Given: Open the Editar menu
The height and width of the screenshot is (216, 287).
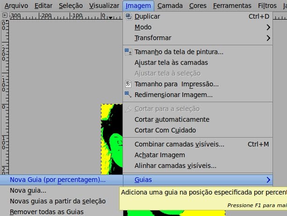Looking at the screenshot, I should (43, 6).
